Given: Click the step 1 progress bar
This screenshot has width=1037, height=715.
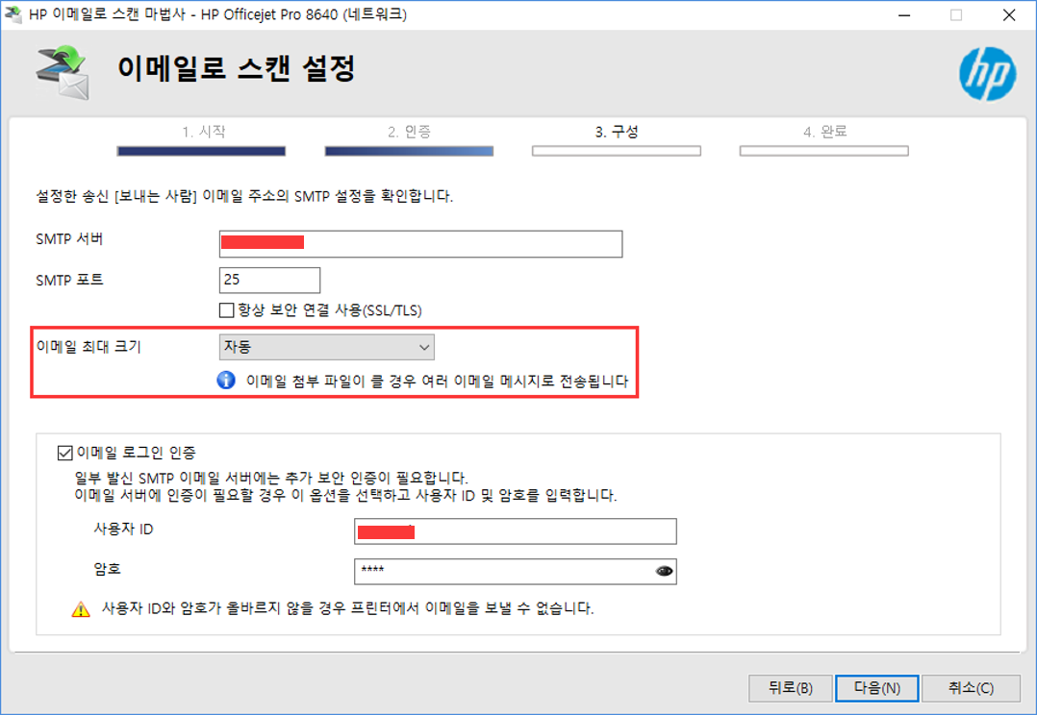Looking at the screenshot, I should pos(201,151).
